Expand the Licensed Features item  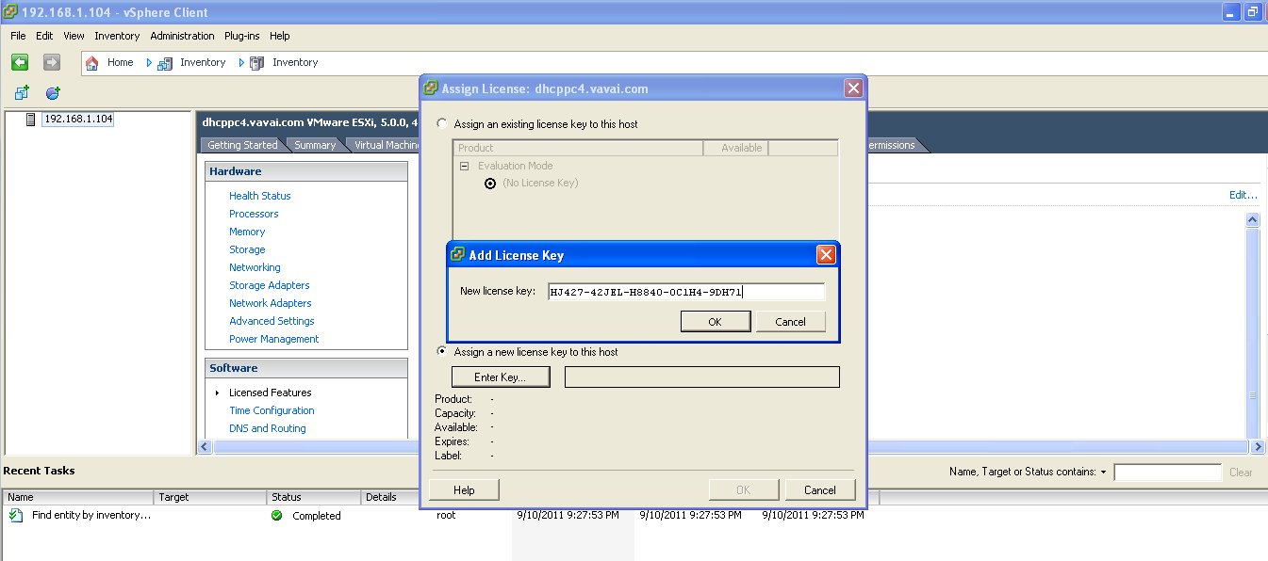tap(215, 393)
